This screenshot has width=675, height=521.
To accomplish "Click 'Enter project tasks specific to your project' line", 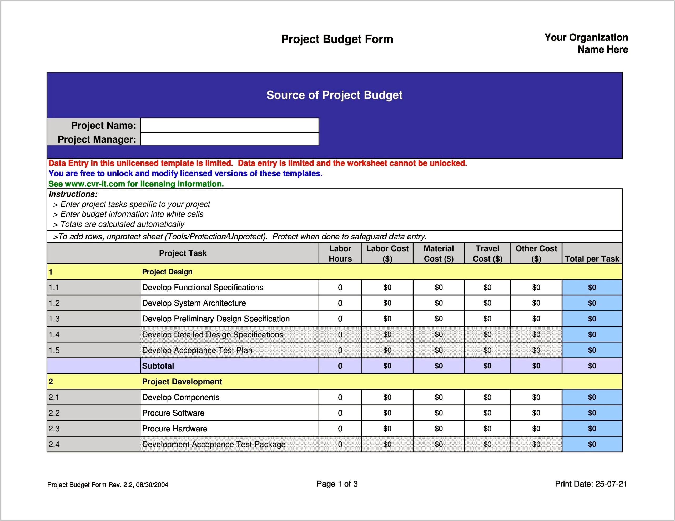I will pos(132,204).
